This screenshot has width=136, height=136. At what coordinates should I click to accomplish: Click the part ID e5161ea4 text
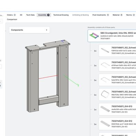pyautogui.click(x=124, y=65)
